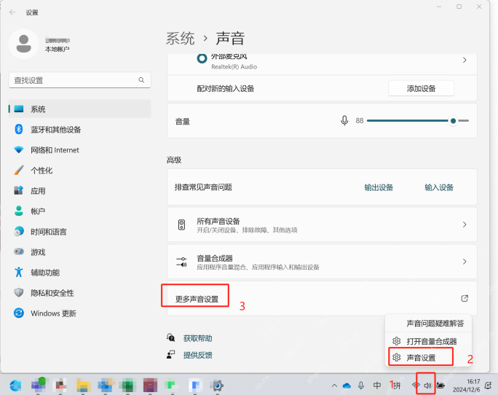Click 系统 in the breadcrumb
Image resolution: width=498 pixels, height=395 pixels.
click(x=181, y=39)
